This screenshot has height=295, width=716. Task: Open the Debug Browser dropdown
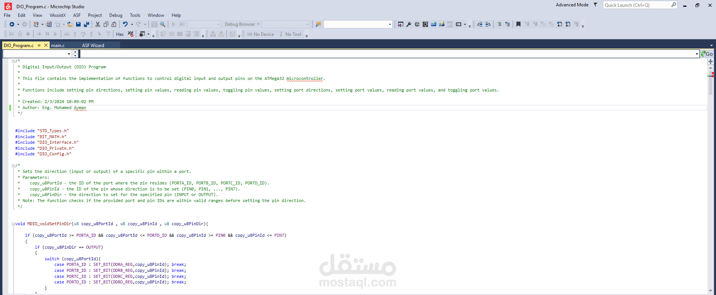242,24
